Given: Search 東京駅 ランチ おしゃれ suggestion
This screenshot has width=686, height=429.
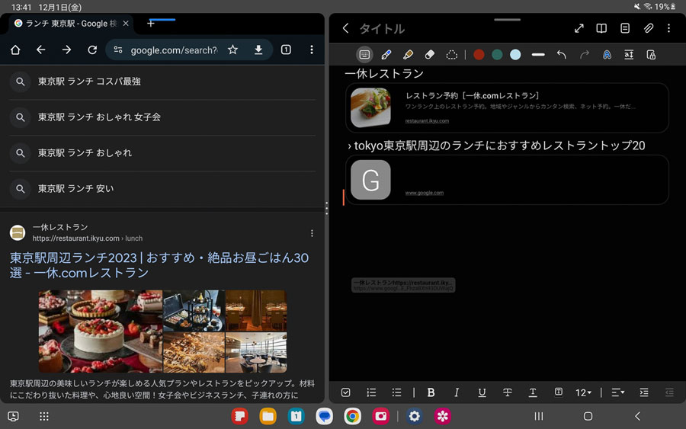Looking at the screenshot, I should tap(162, 153).
